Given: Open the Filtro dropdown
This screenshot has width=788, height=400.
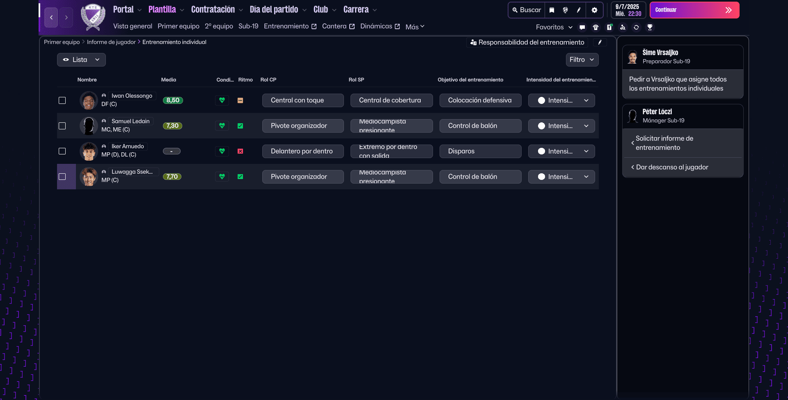Looking at the screenshot, I should [x=582, y=60].
